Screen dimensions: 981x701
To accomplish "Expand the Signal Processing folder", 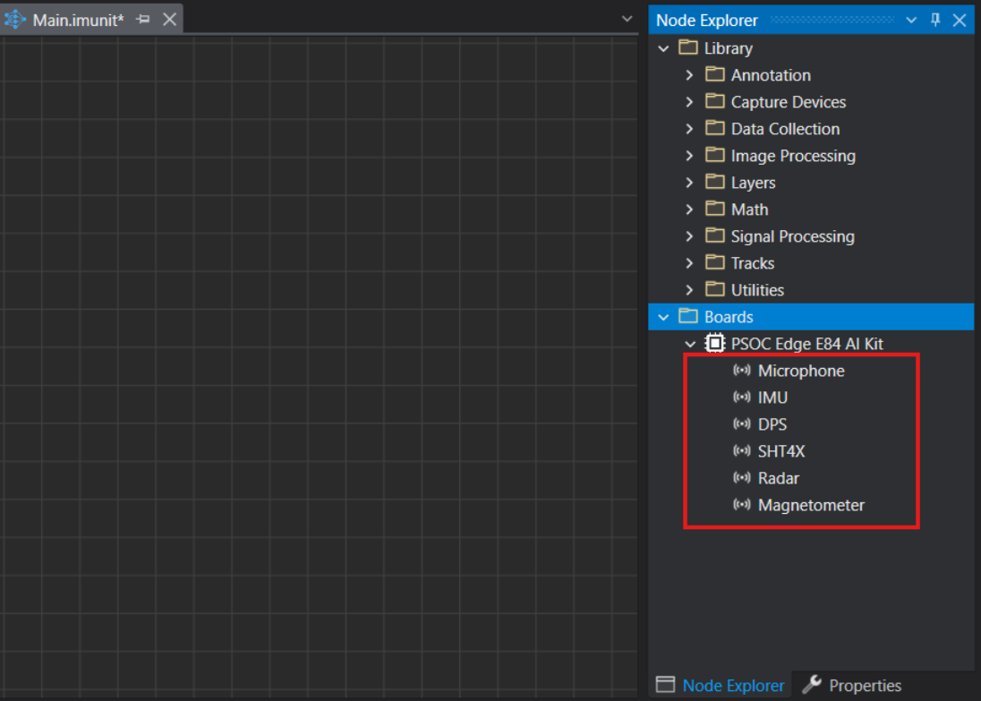I will point(689,236).
